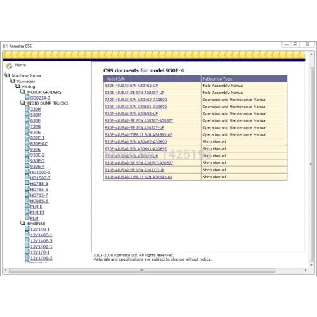Open 930E-4(USA)-SE S/N A30587-UP Field Assembly Manual
The image size is (317, 317).
134,93
